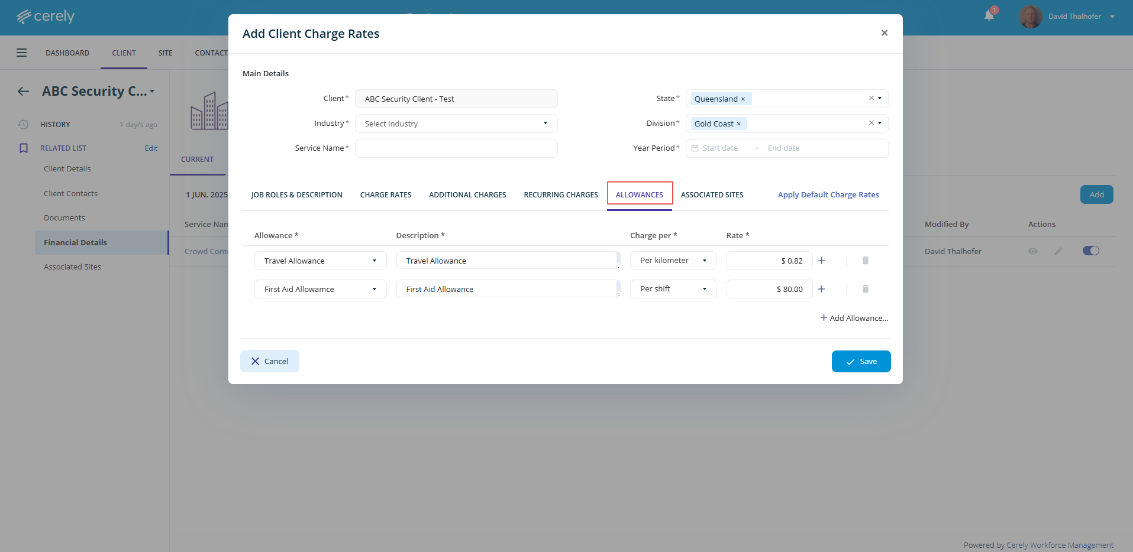Expand the Per shift charge dropdown

[673, 289]
